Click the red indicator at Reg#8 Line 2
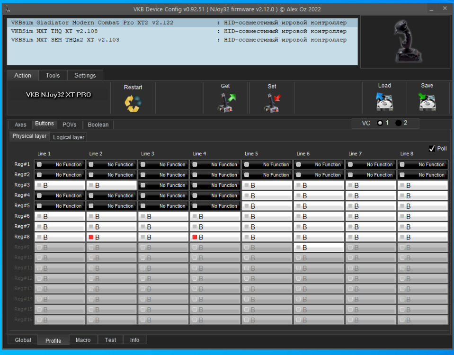The height and width of the screenshot is (355, 454). [x=91, y=237]
